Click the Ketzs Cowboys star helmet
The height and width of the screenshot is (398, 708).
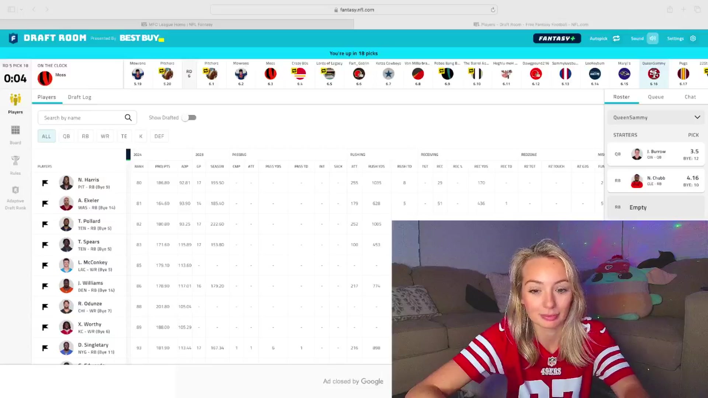click(x=388, y=74)
